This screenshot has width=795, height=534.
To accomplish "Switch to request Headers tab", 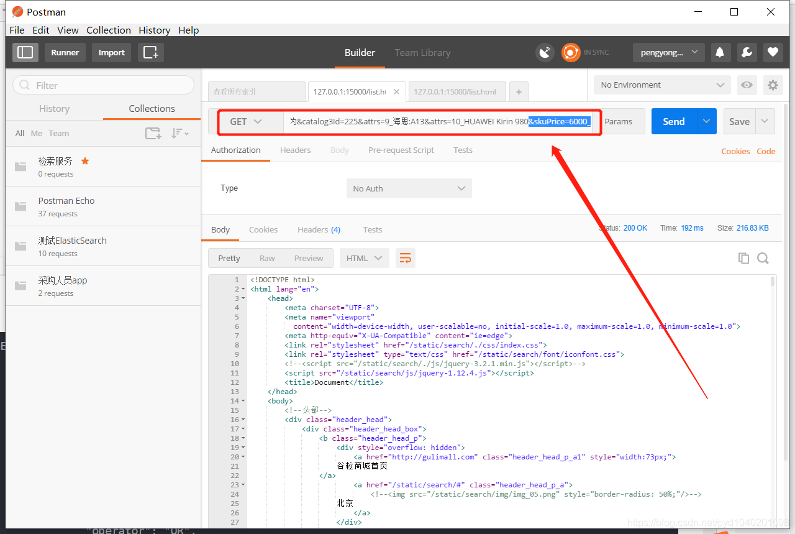I will (296, 150).
